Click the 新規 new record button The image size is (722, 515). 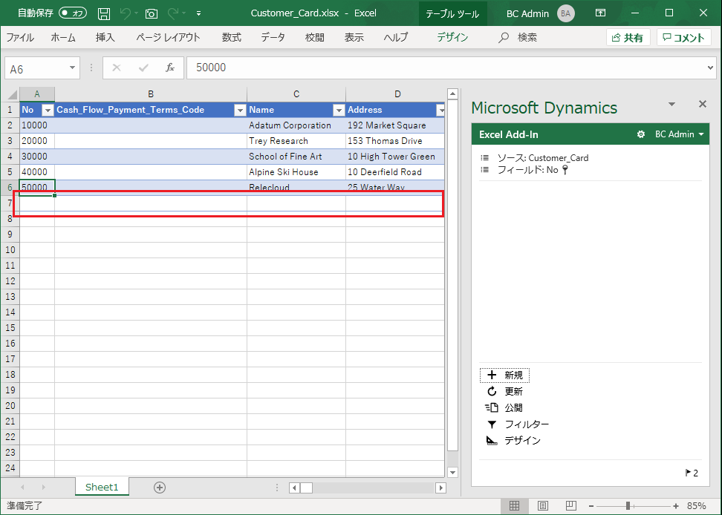pyautogui.click(x=504, y=375)
